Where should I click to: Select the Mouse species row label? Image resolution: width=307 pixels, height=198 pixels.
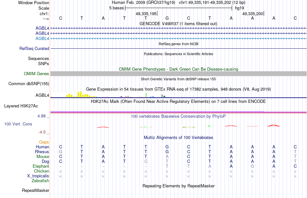click(43, 157)
